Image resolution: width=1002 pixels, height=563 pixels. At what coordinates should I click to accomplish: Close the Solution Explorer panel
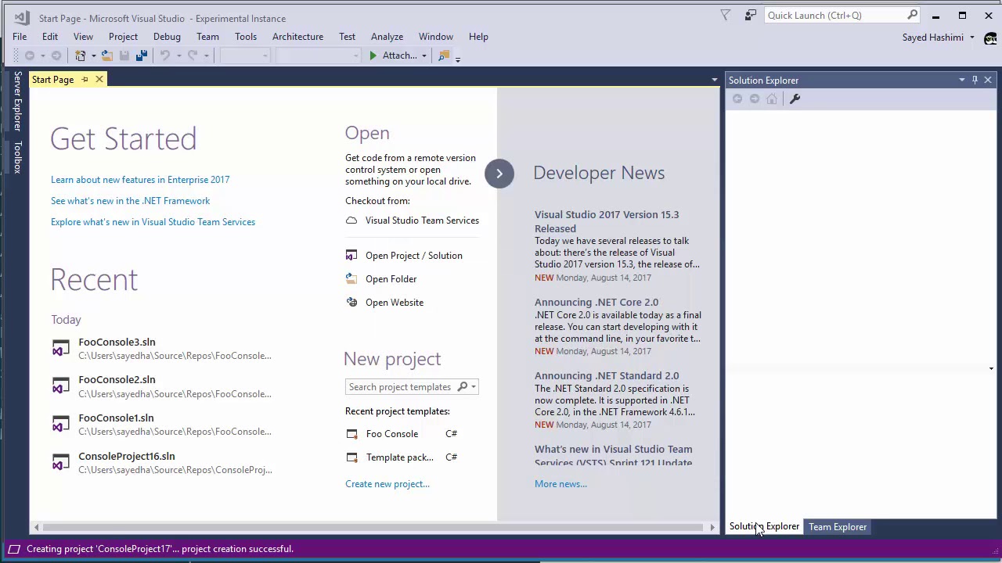(988, 80)
